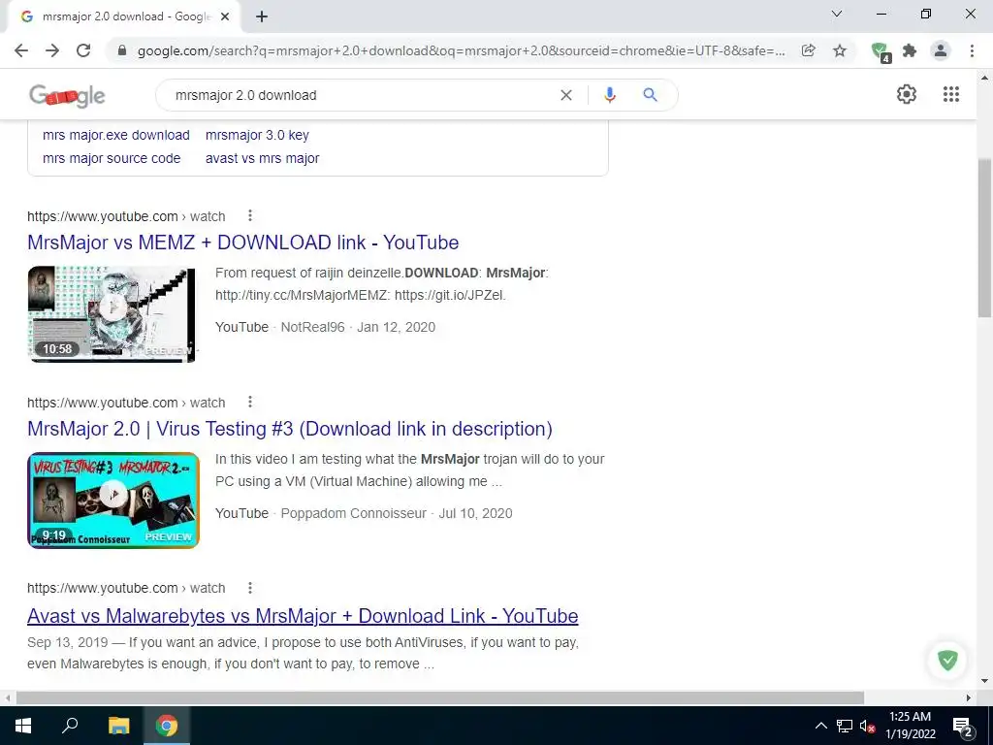This screenshot has height=745, width=993.
Task: Open options for Avast vs Malwarebytes result
Action: (250, 588)
